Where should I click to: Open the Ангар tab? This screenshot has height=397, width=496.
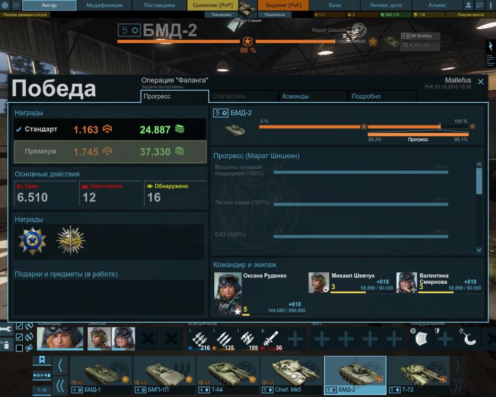tap(49, 5)
